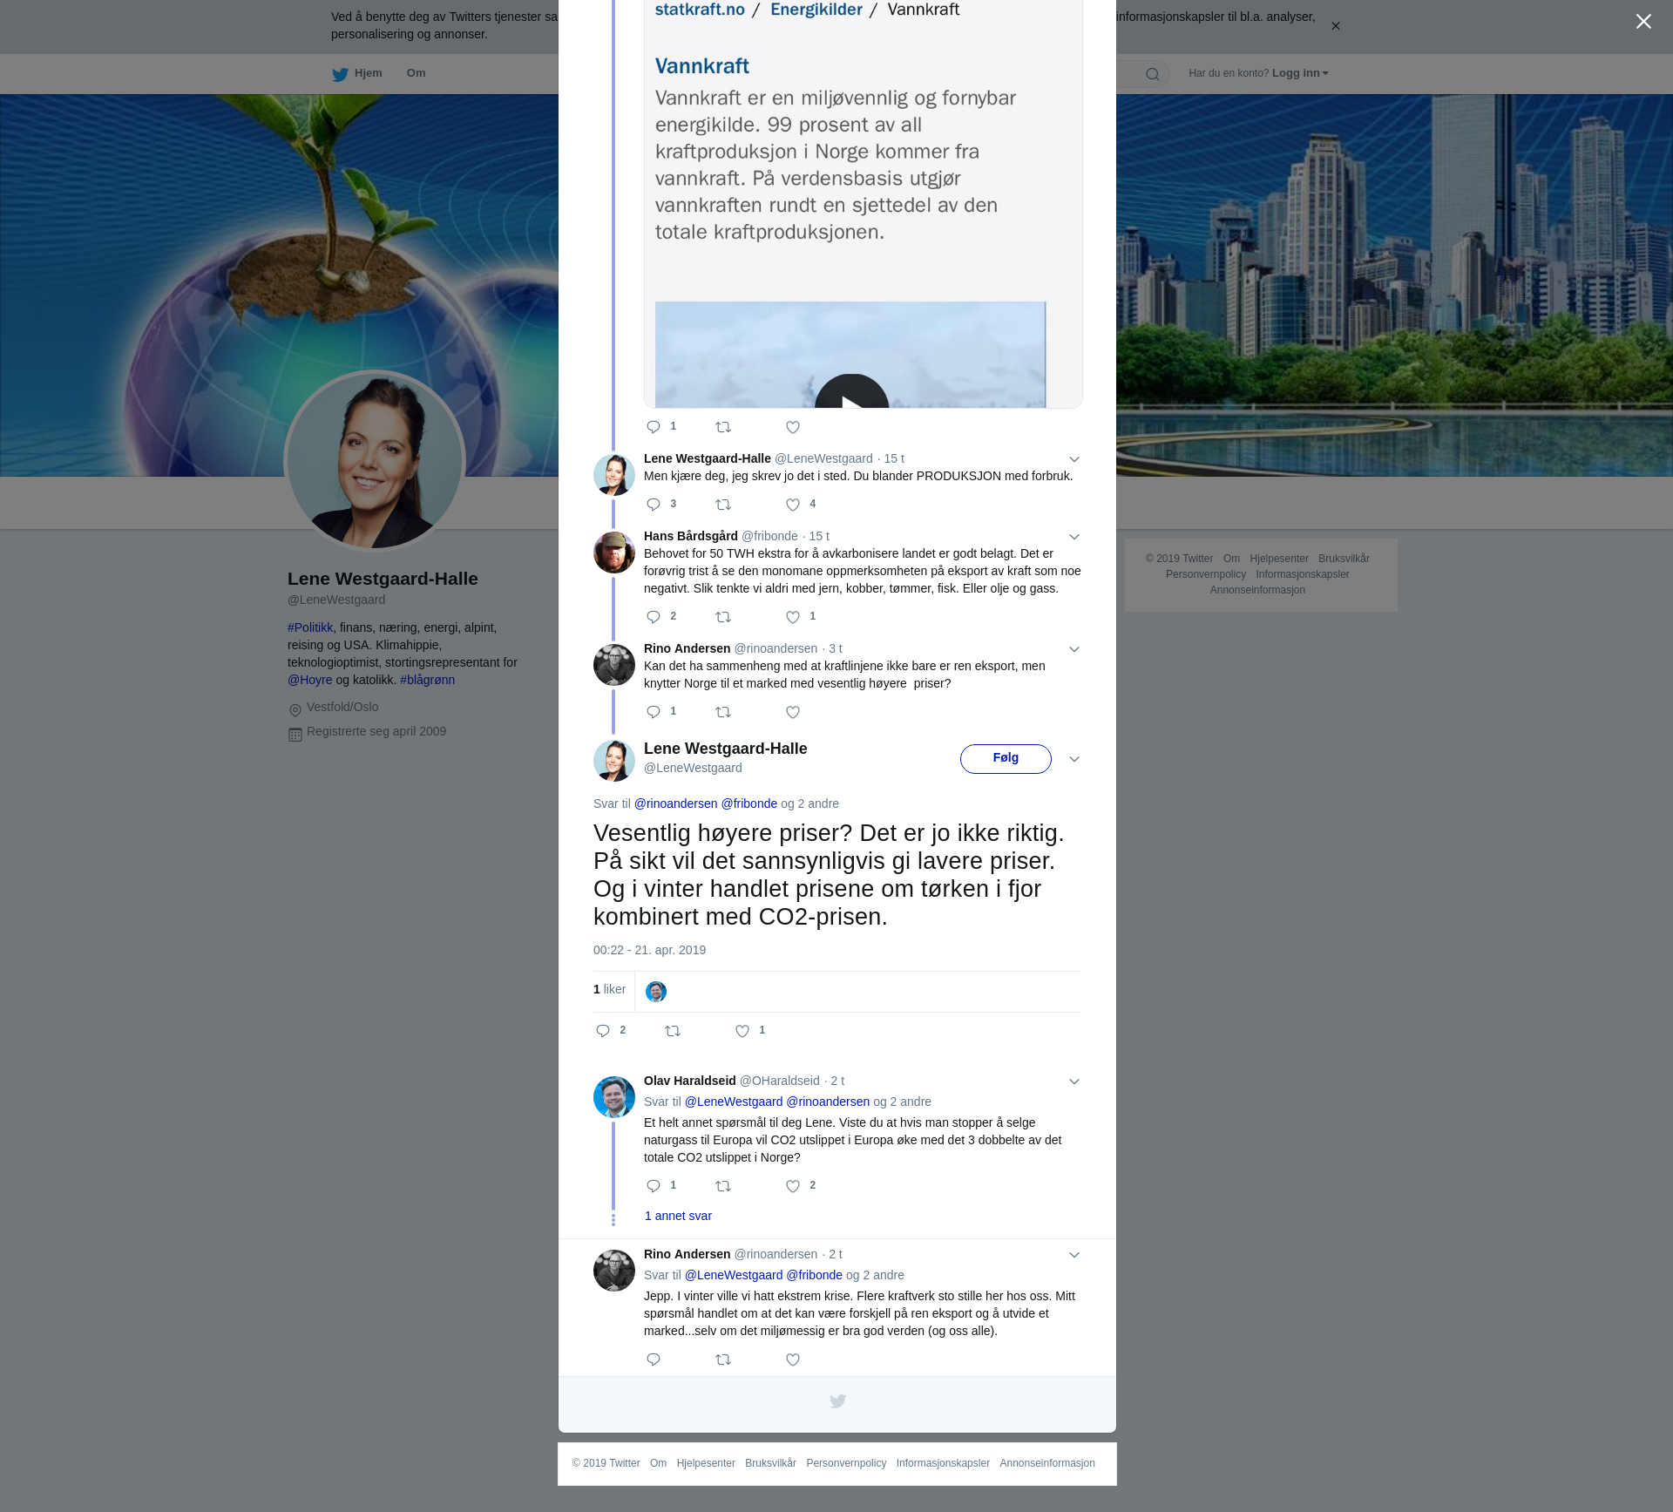
Task: Open Bruksvilkår in the bottom footer
Action: click(x=770, y=1463)
